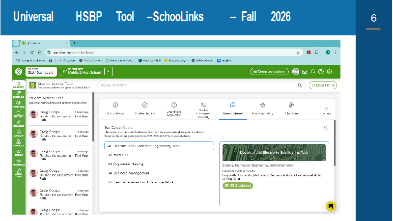Open notifications bell in green header
The image size is (393, 221).
tap(313, 72)
